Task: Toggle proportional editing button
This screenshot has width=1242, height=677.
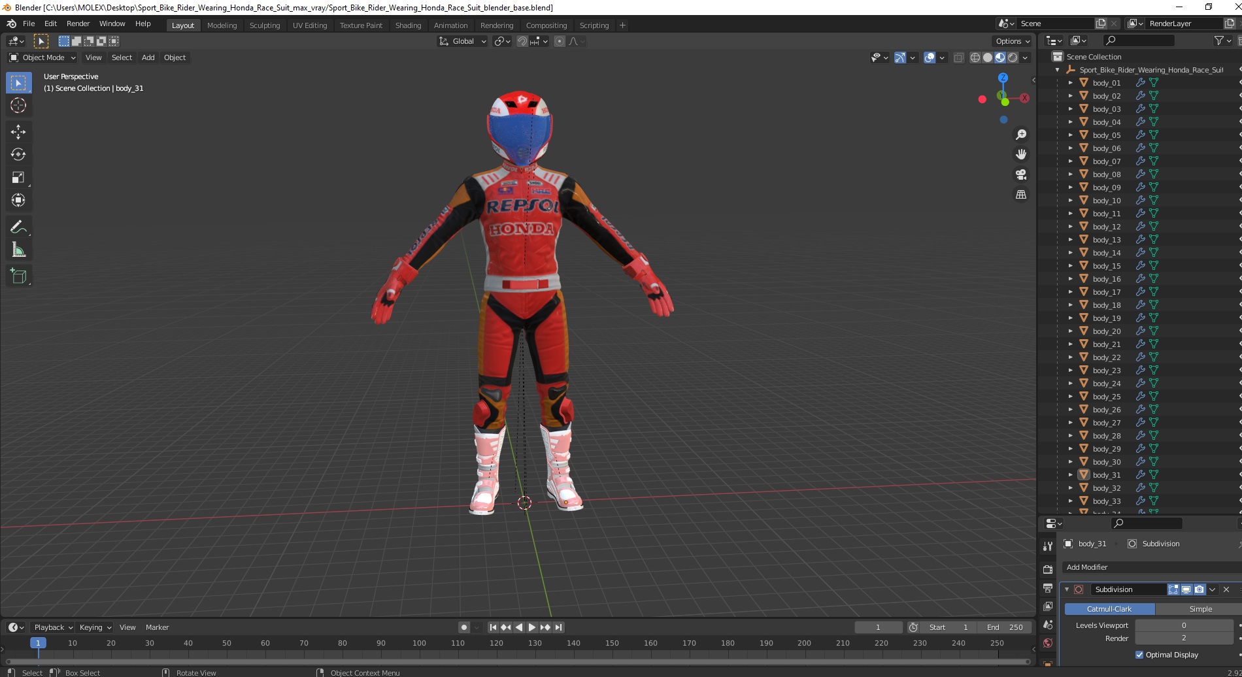Action: tap(560, 41)
